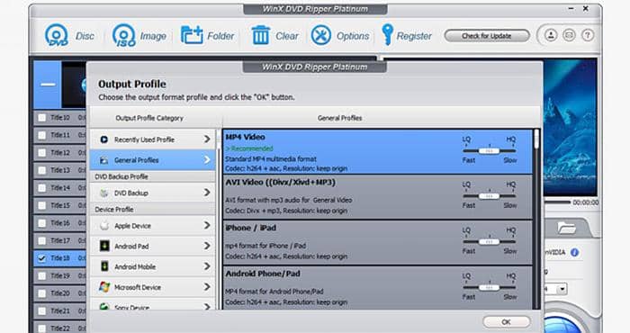Expand Android Mobile chevron
630x333 pixels.
pos(207,266)
